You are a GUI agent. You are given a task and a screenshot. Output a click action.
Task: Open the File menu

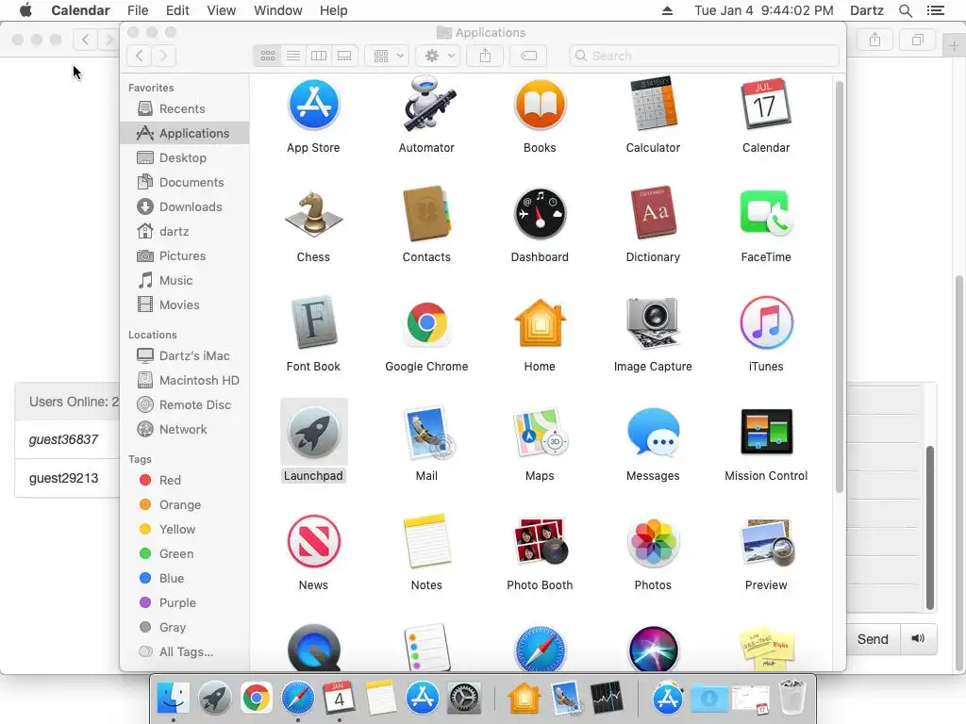[x=138, y=10]
